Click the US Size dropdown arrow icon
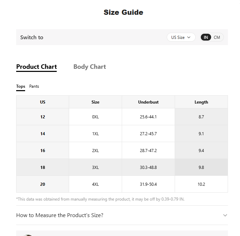 click(x=189, y=37)
